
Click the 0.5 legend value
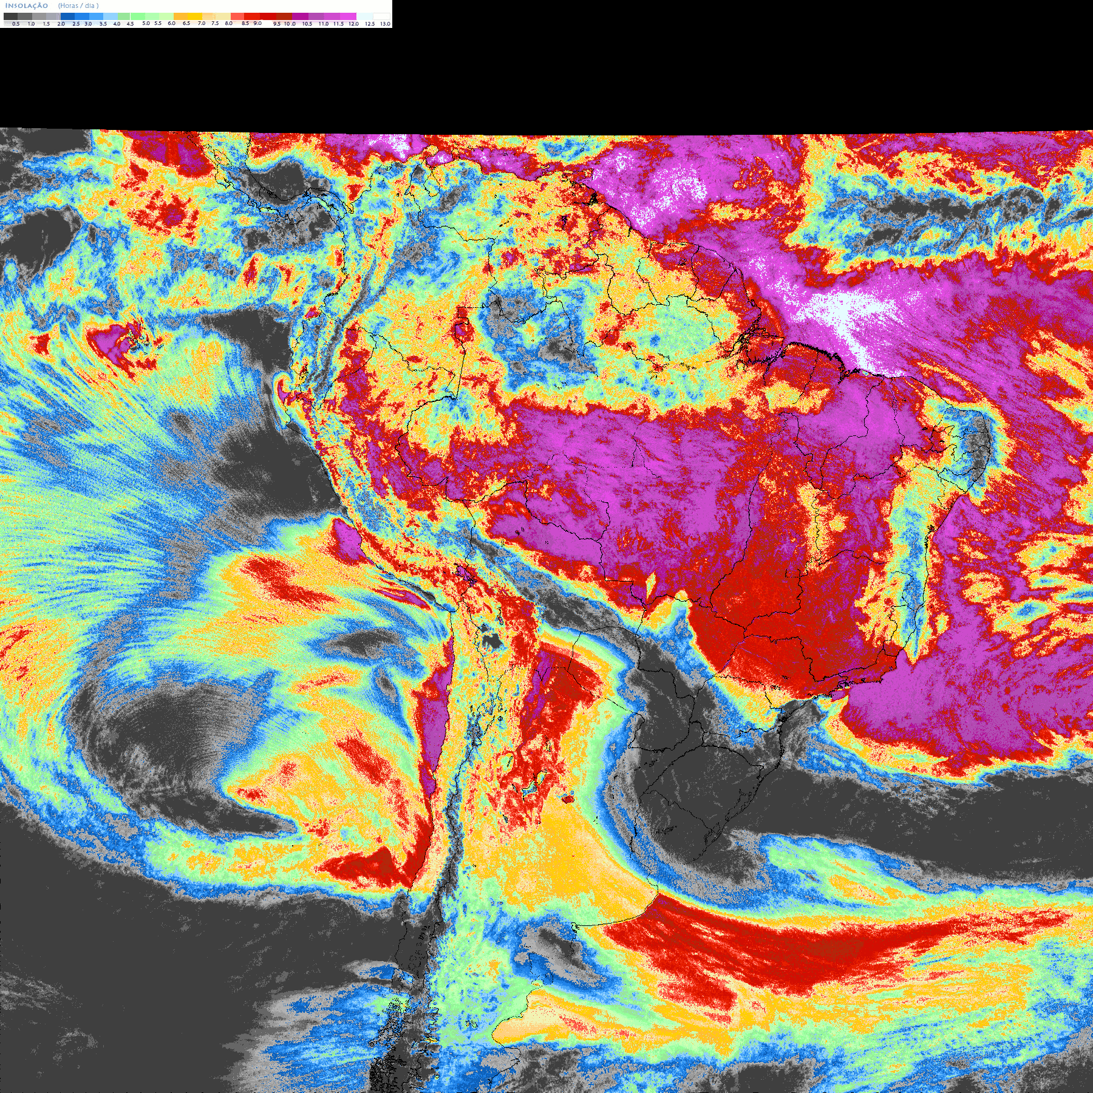coord(16,24)
